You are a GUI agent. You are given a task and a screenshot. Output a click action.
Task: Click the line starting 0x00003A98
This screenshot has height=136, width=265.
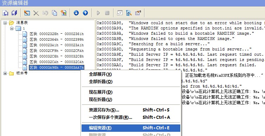point(181,23)
